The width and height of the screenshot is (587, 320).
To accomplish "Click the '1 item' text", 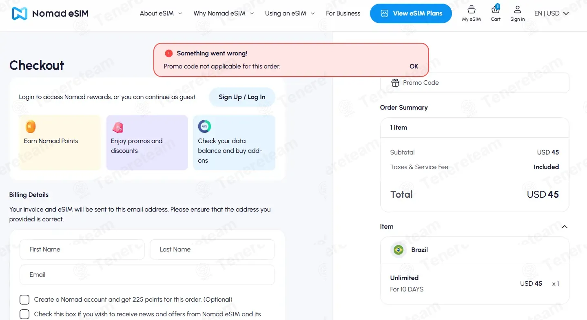I will click(399, 128).
